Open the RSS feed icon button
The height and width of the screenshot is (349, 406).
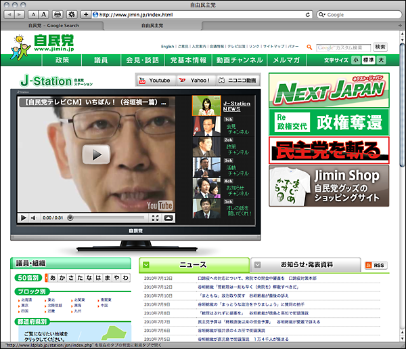(376, 265)
